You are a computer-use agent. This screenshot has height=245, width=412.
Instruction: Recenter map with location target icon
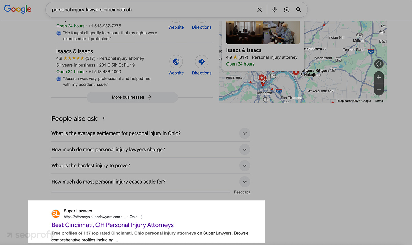pos(379,64)
